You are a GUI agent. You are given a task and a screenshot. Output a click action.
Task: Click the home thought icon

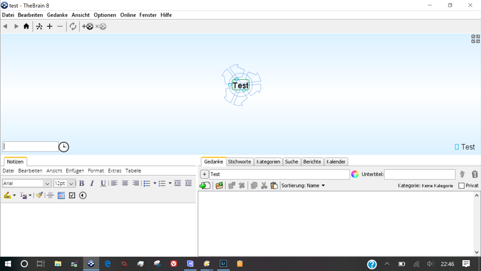(26, 26)
